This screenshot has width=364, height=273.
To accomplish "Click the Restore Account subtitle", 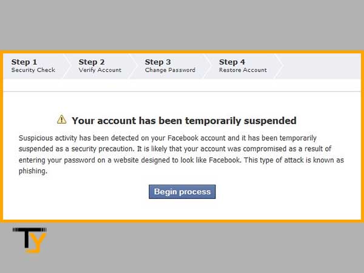I will point(243,70).
